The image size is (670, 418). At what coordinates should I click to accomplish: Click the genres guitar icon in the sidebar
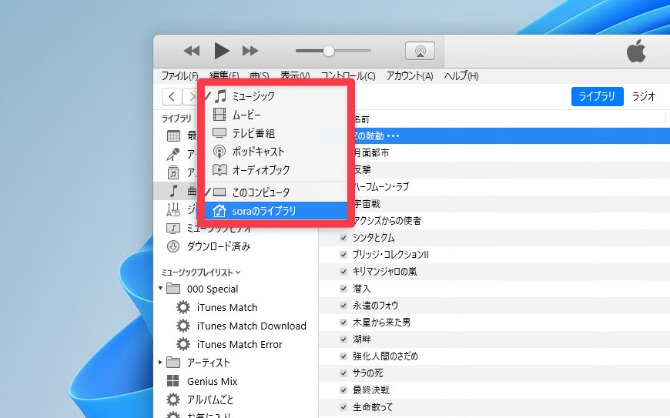click(x=173, y=209)
